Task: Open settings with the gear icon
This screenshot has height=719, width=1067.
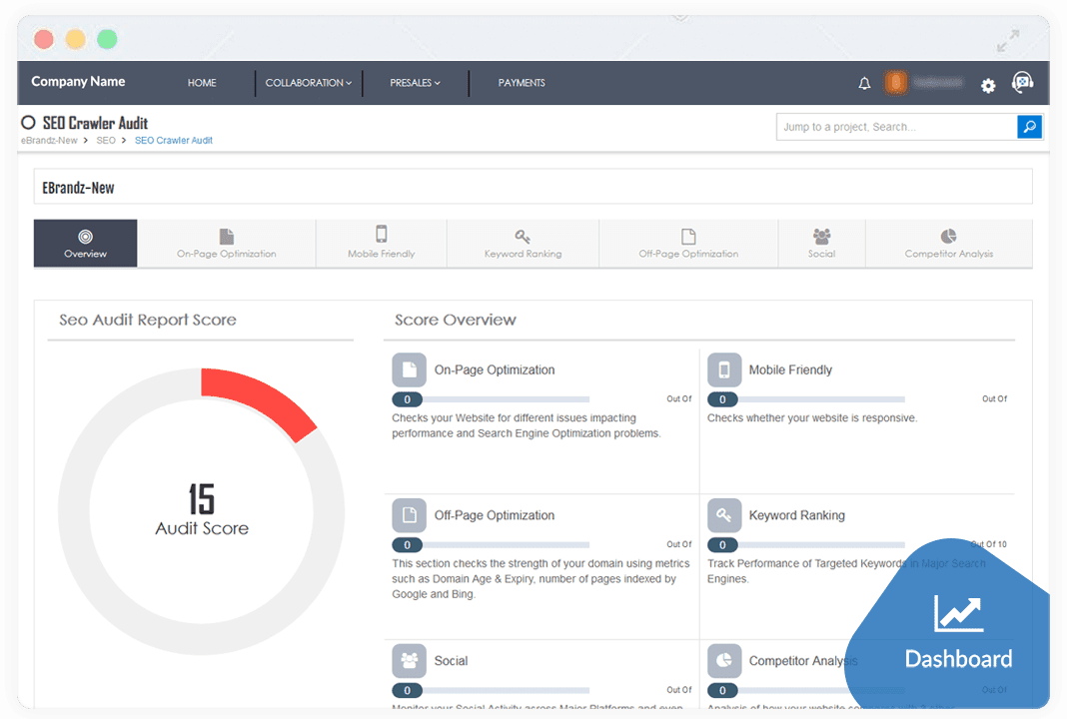Action: [x=987, y=86]
